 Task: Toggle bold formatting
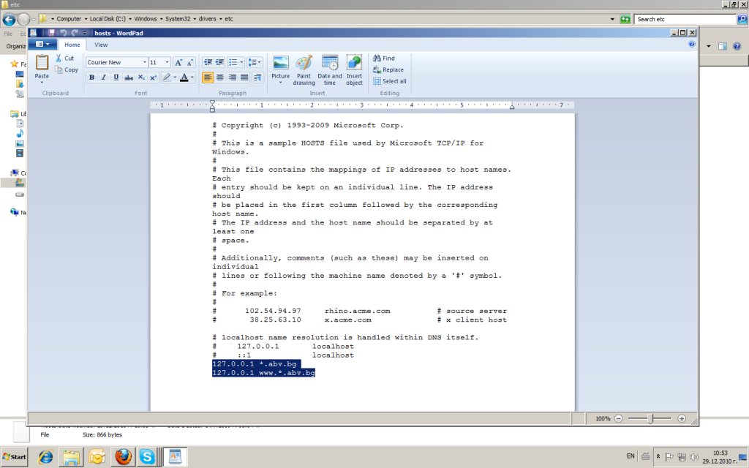point(91,78)
